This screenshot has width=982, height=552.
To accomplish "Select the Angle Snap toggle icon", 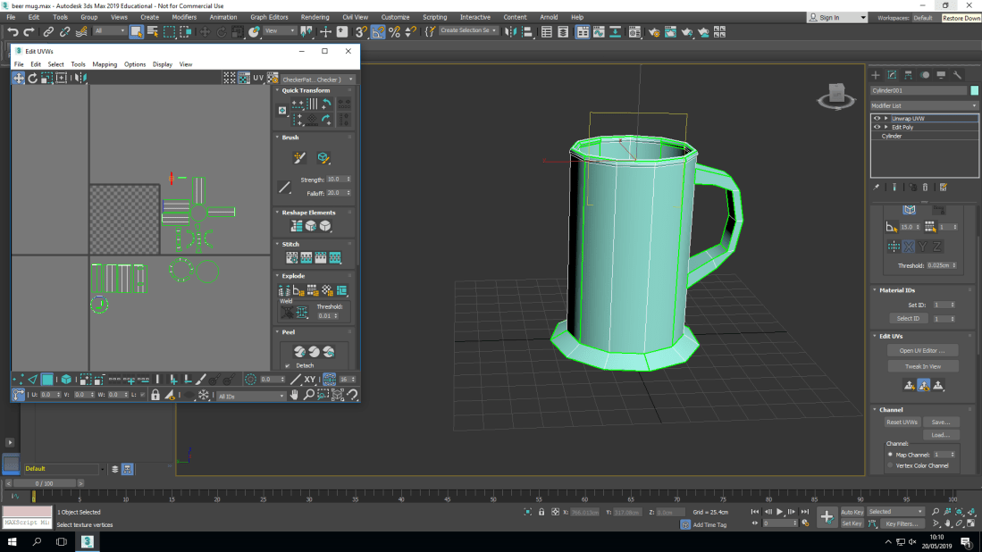I will click(379, 31).
